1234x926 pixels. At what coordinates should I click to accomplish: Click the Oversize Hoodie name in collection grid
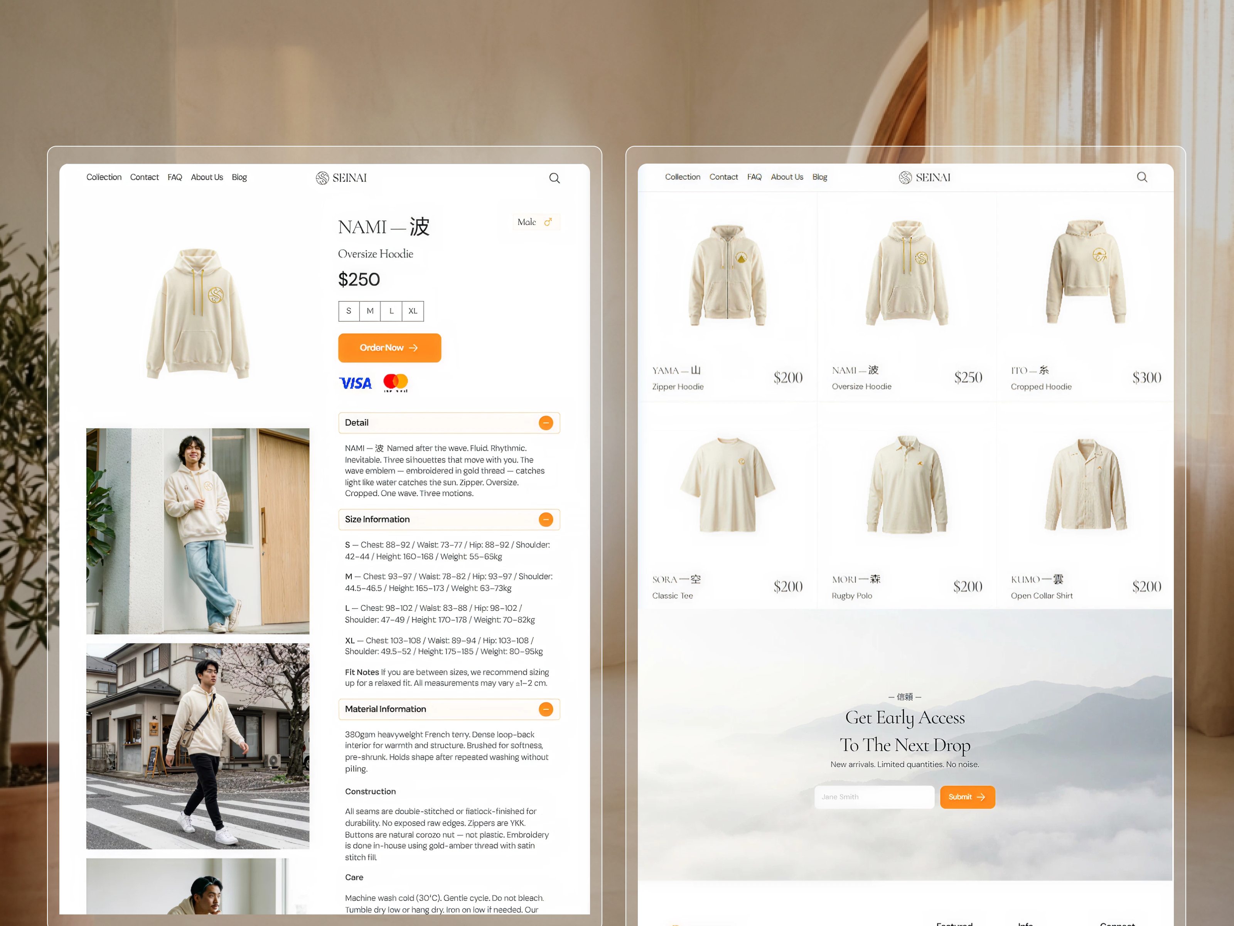pyautogui.click(x=861, y=387)
